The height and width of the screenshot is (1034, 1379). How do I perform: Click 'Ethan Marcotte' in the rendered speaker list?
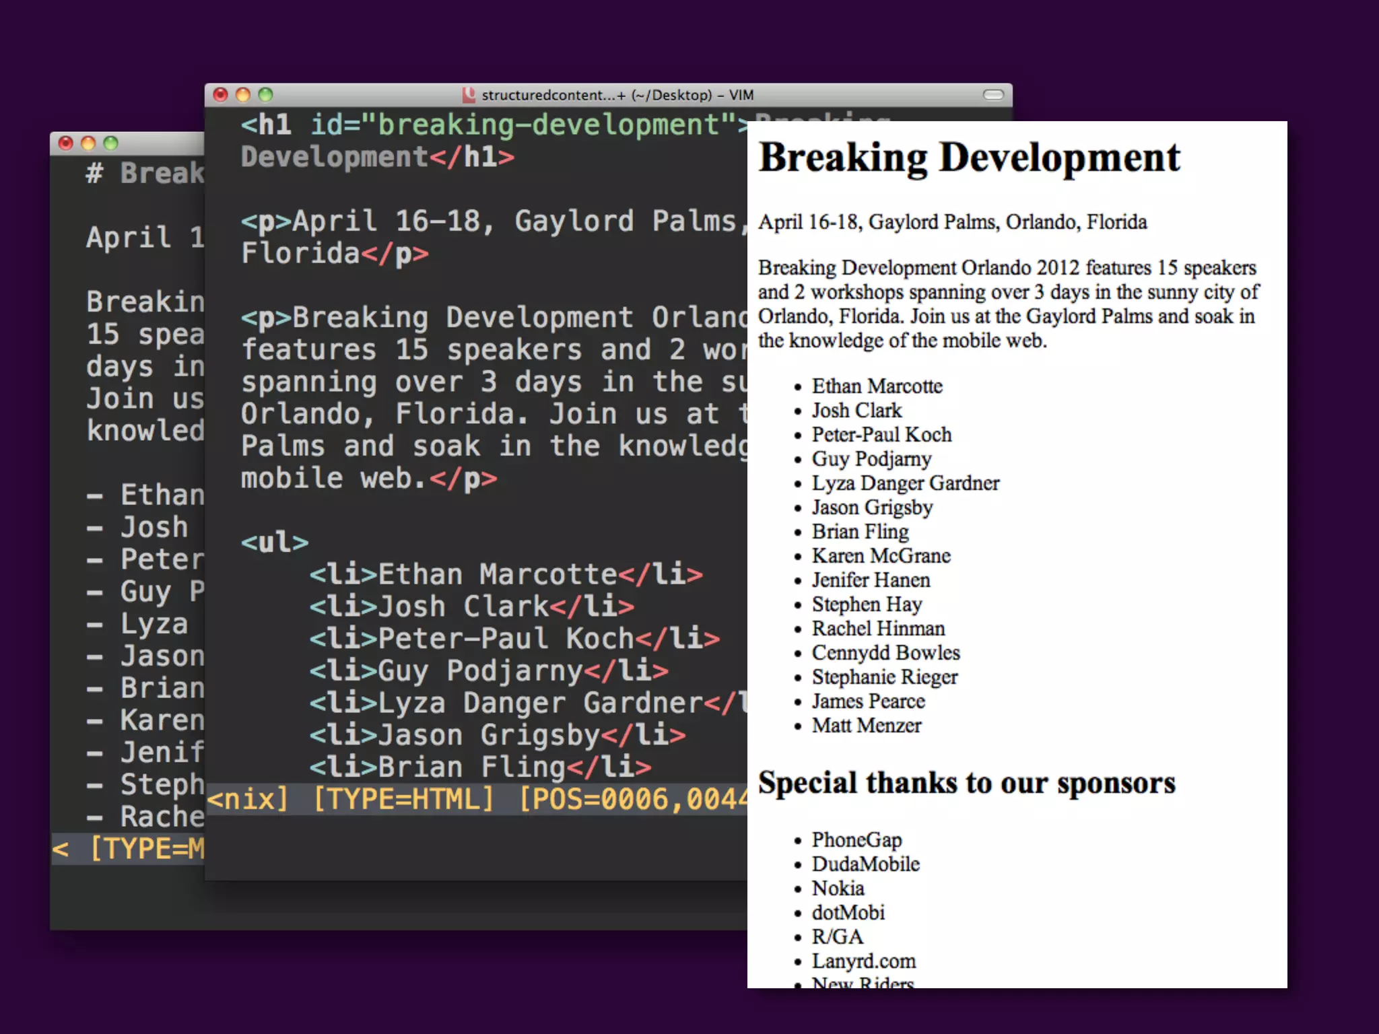(877, 386)
